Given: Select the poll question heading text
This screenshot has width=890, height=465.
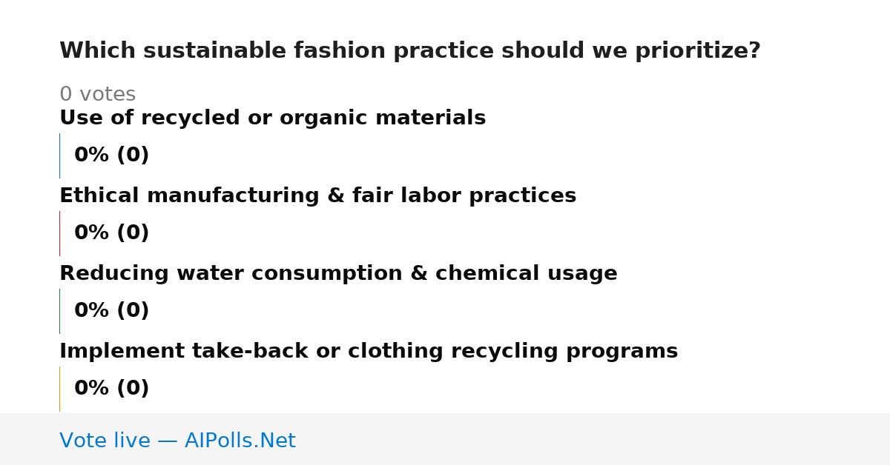Looking at the screenshot, I should click(410, 51).
